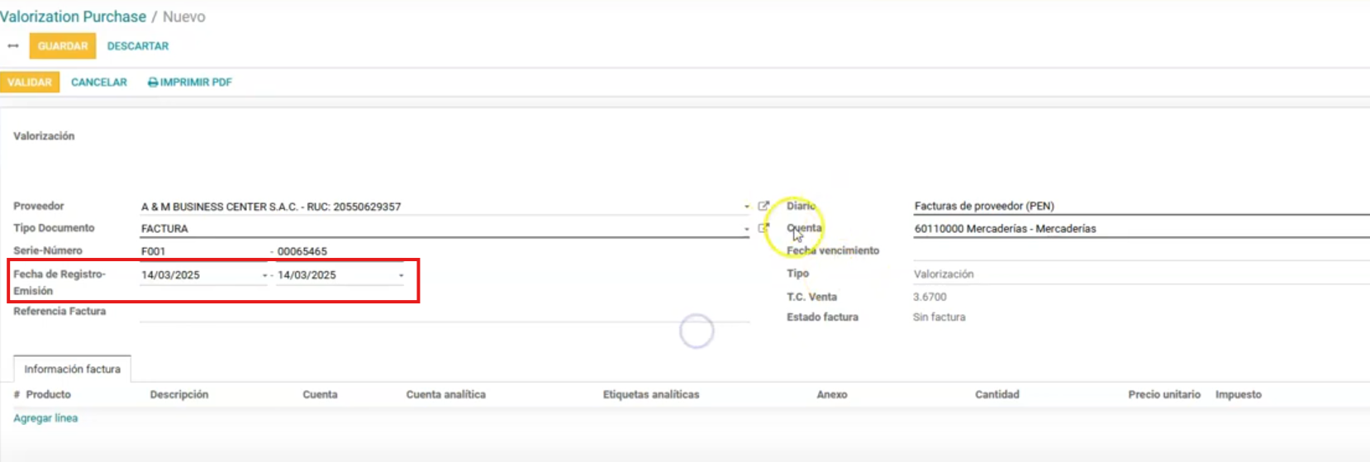Click the Imprimir PDF printer button
1370x462 pixels.
click(x=190, y=82)
